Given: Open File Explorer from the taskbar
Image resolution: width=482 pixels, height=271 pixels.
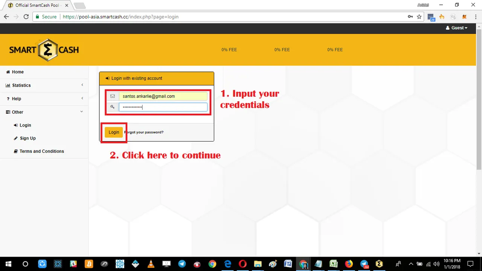Looking at the screenshot, I should [258, 264].
